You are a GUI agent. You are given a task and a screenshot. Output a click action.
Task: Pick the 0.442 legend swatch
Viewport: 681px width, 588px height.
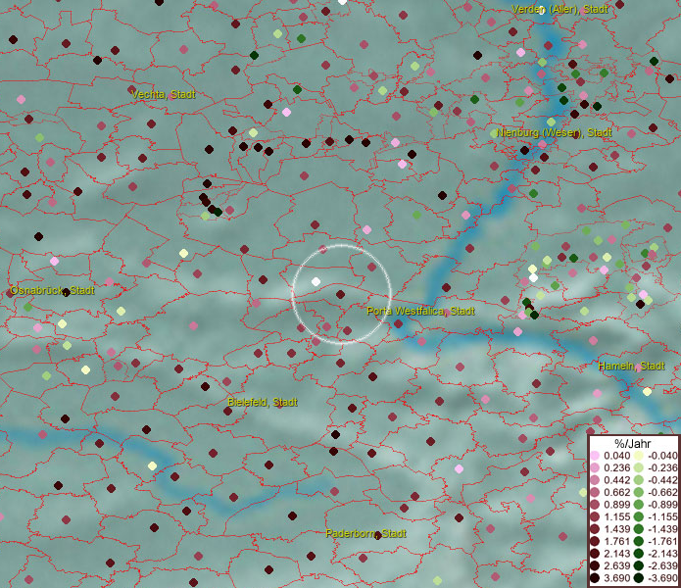coord(595,480)
